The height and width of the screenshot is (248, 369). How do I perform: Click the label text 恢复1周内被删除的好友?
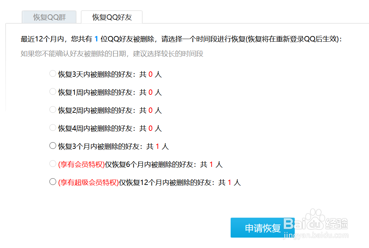pyautogui.click(x=95, y=92)
